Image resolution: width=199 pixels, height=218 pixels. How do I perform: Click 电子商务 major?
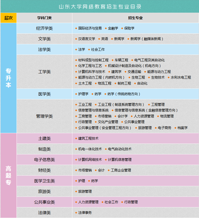(x=165, y=128)
